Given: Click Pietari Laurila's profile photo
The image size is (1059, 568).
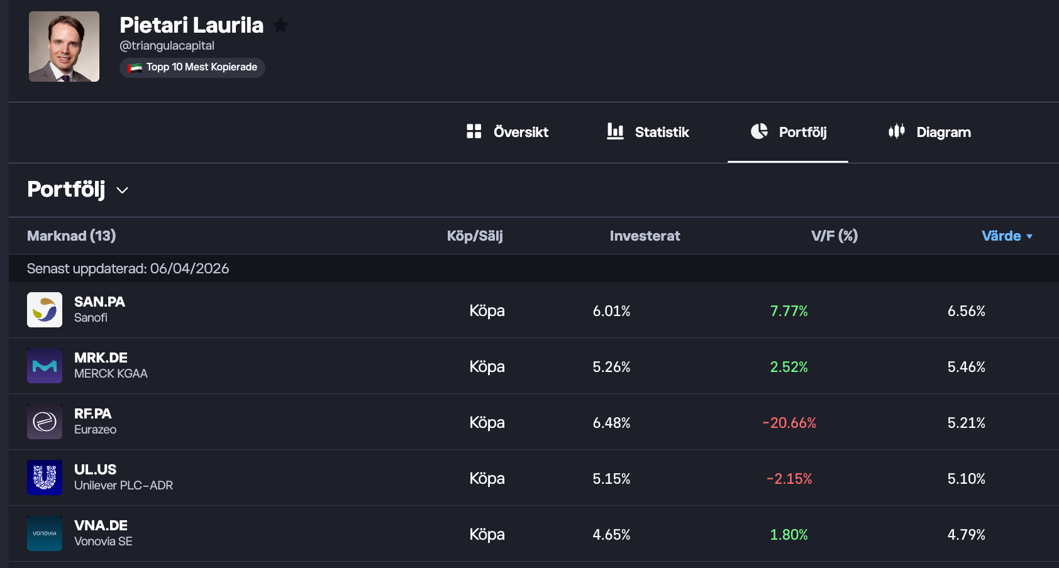Looking at the screenshot, I should (64, 46).
